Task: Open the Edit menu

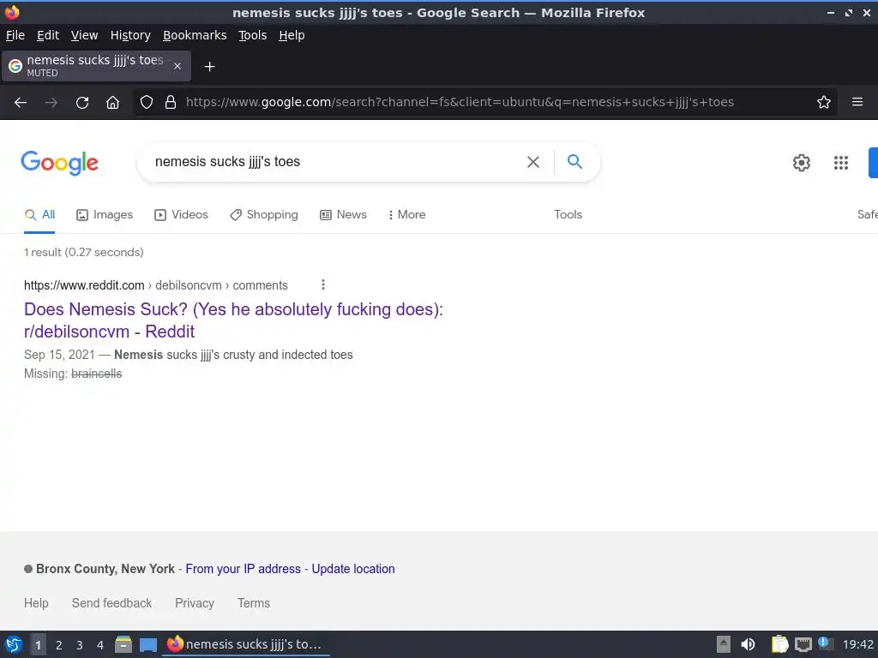Action: (48, 35)
